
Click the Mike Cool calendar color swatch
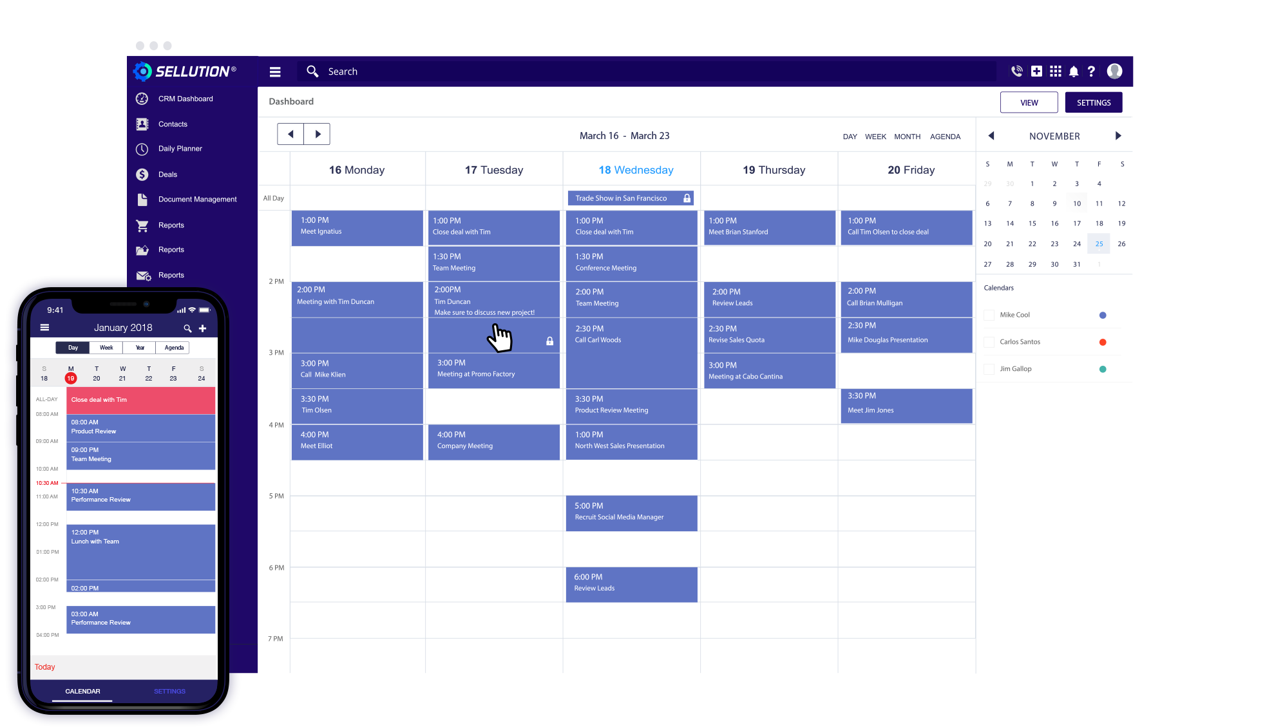click(x=1103, y=314)
